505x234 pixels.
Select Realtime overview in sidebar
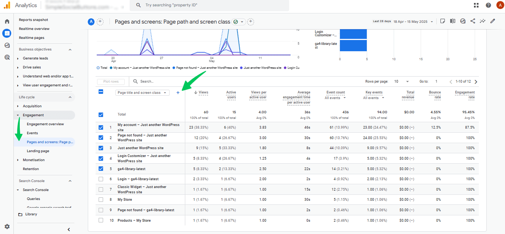coord(34,29)
